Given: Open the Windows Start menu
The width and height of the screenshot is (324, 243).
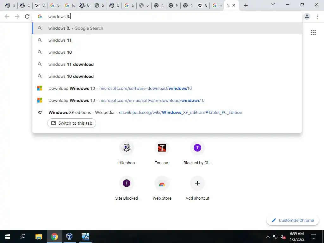Looking at the screenshot, I should [x=8, y=237].
